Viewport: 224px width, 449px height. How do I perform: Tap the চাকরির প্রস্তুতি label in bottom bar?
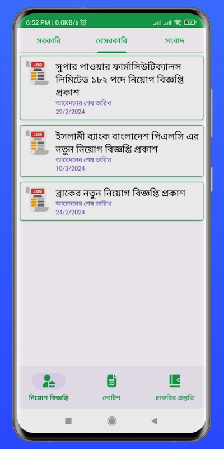(175, 397)
